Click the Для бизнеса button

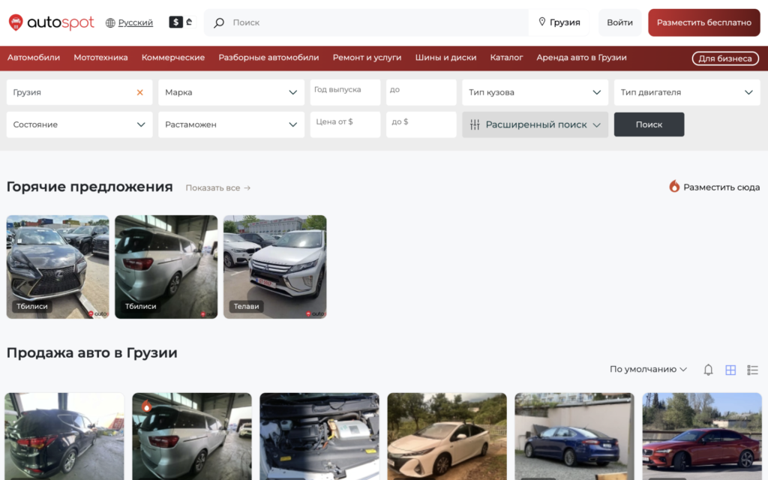click(725, 58)
